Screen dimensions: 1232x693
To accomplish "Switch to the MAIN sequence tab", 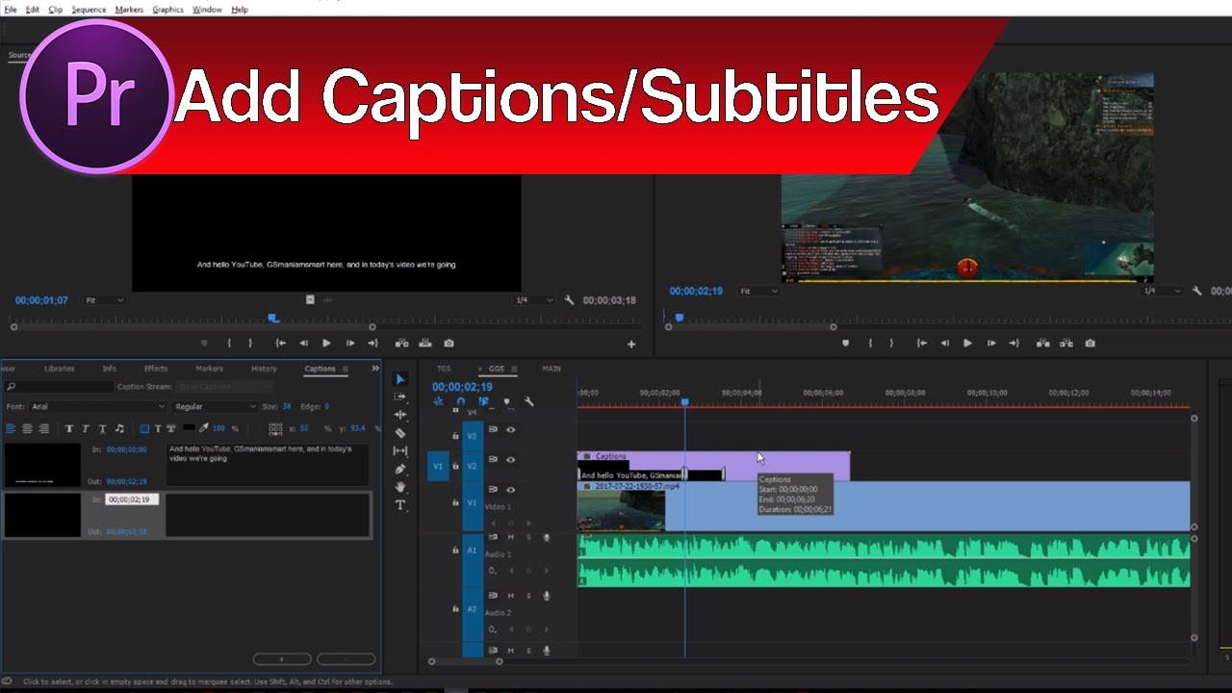I will [552, 369].
